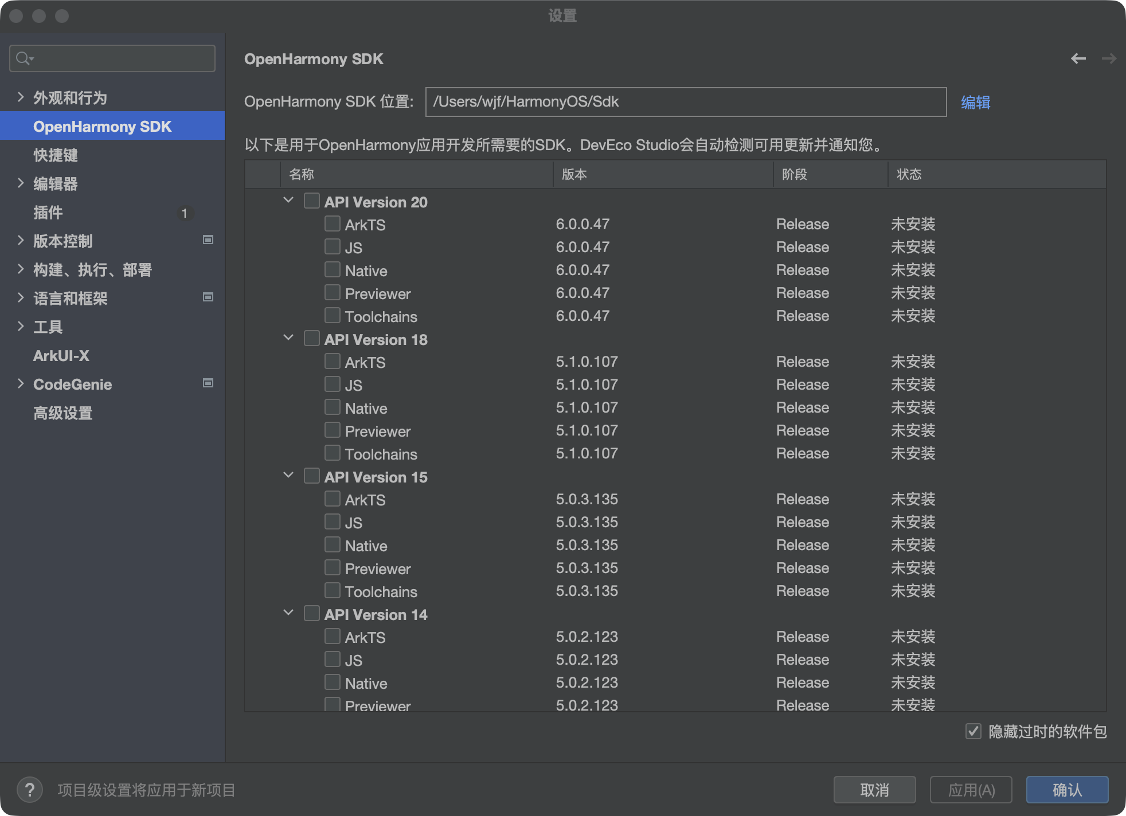The height and width of the screenshot is (816, 1126).
Task: Check the API Version 20 checkbox
Action: pos(311,201)
